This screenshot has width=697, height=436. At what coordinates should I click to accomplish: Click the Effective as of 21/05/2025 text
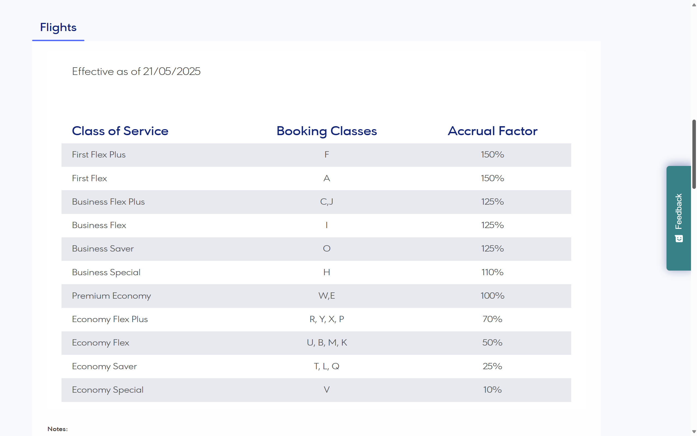[136, 71]
